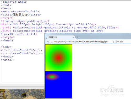Click the circular gradient div in browser
Screen dimensions: 131x99
pyautogui.click(x=59, y=58)
